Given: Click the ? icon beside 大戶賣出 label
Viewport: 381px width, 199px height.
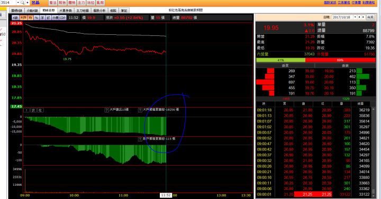Looking at the screenshot, I should pos(107,110).
